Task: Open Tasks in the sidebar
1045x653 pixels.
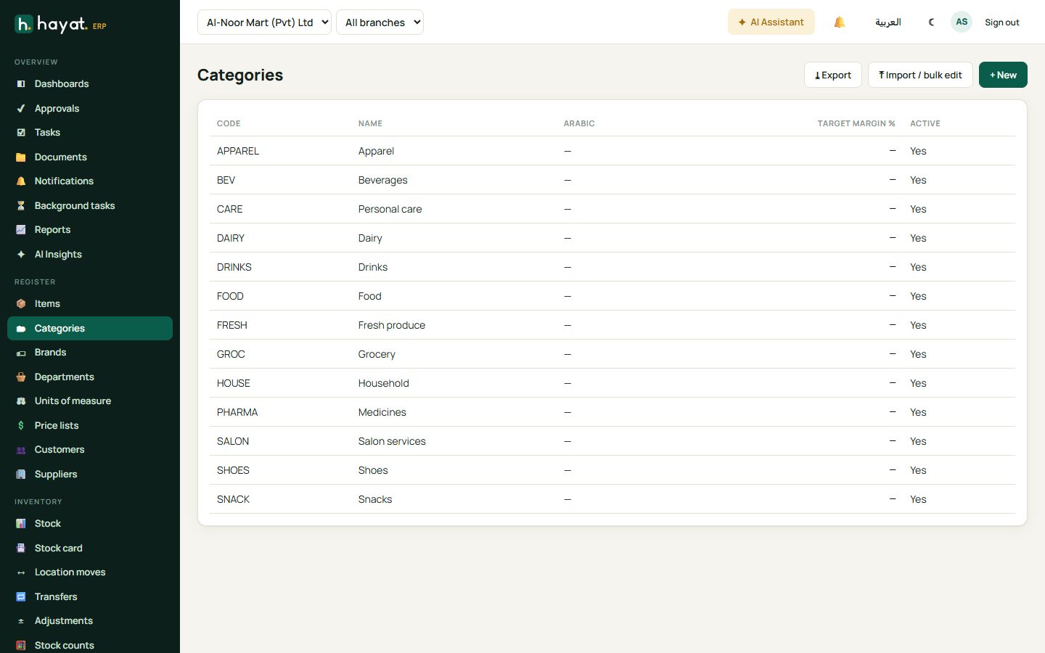Action: click(90, 133)
